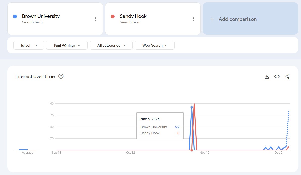This screenshot has width=301, height=175.
Task: Open Sandy Hook term options menu
Action: 193,19
